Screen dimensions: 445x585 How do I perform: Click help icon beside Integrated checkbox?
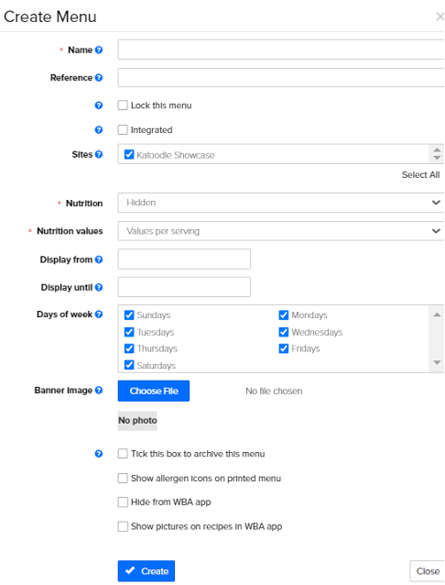coord(98,130)
